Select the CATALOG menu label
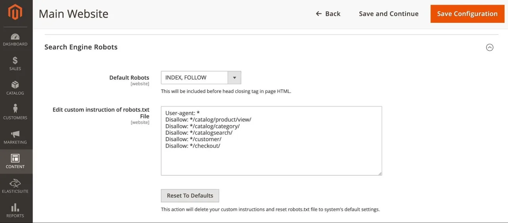This screenshot has width=508, height=223. pos(15,93)
